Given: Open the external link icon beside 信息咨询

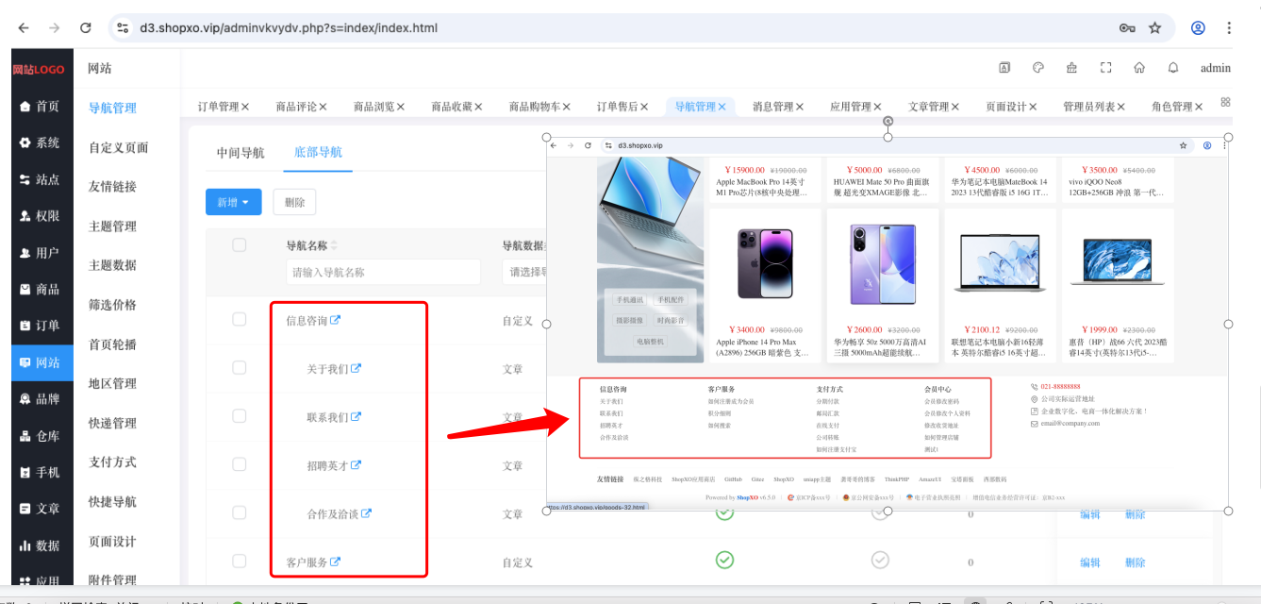Looking at the screenshot, I should click(x=335, y=320).
